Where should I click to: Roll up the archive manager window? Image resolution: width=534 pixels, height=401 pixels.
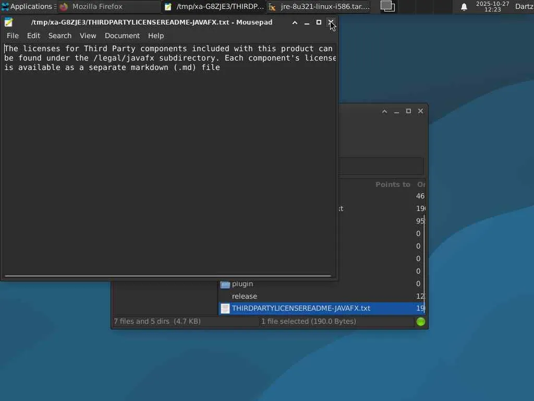click(x=384, y=111)
